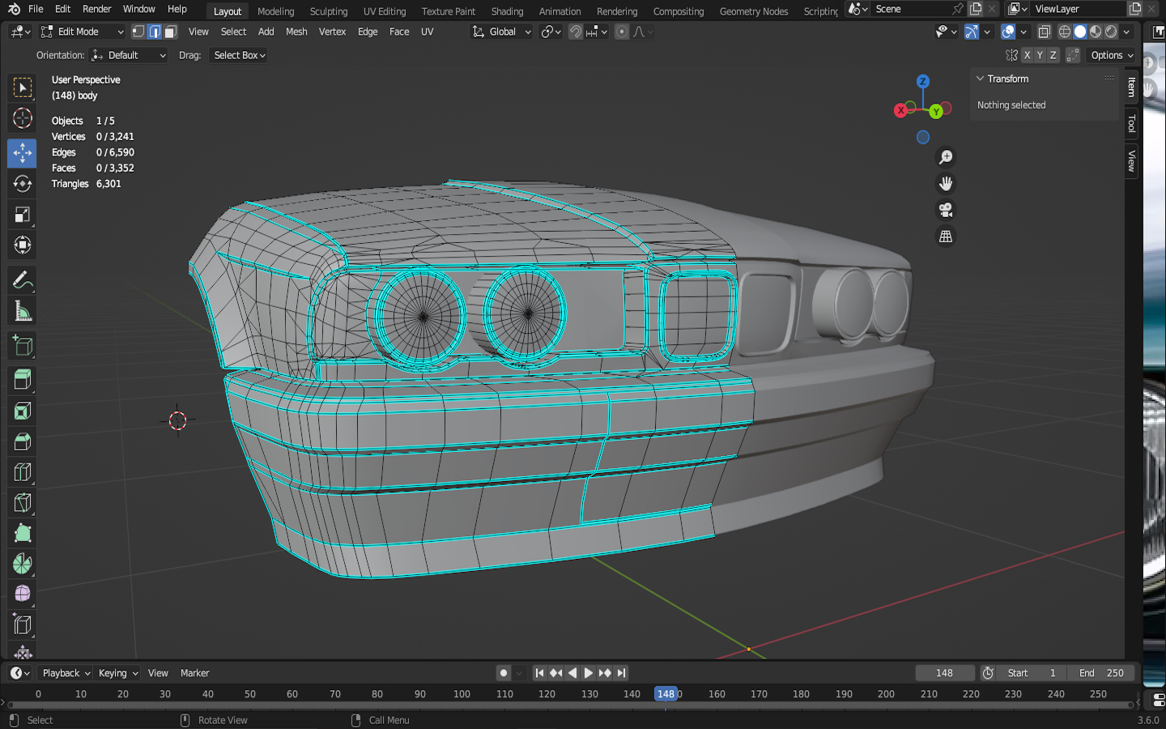Open the Render menu
Image resolution: width=1166 pixels, height=729 pixels.
[x=97, y=9]
